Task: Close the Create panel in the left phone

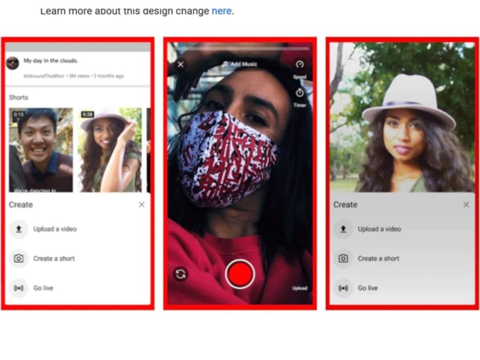Action: point(142,204)
